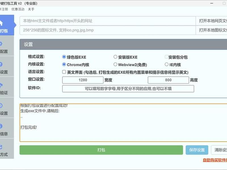This screenshot has width=227, height=170.
Task: Open the 关于 menu
Action: coord(31,9)
